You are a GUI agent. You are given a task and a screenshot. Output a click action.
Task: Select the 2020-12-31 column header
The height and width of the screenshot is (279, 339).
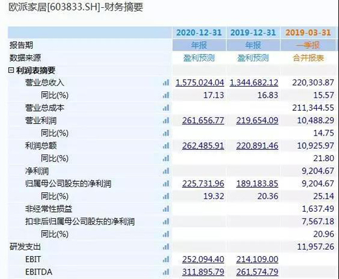pyautogui.click(x=199, y=33)
